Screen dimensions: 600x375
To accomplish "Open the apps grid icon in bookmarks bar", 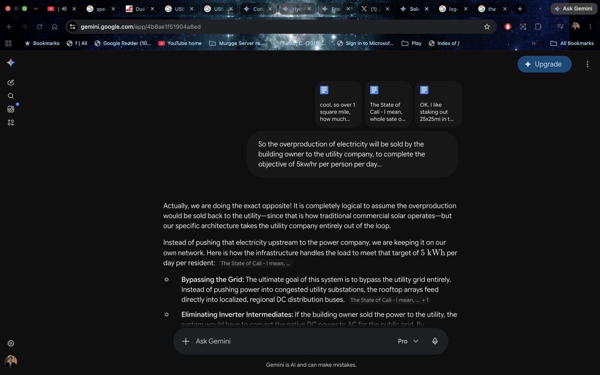I will coord(8,43).
